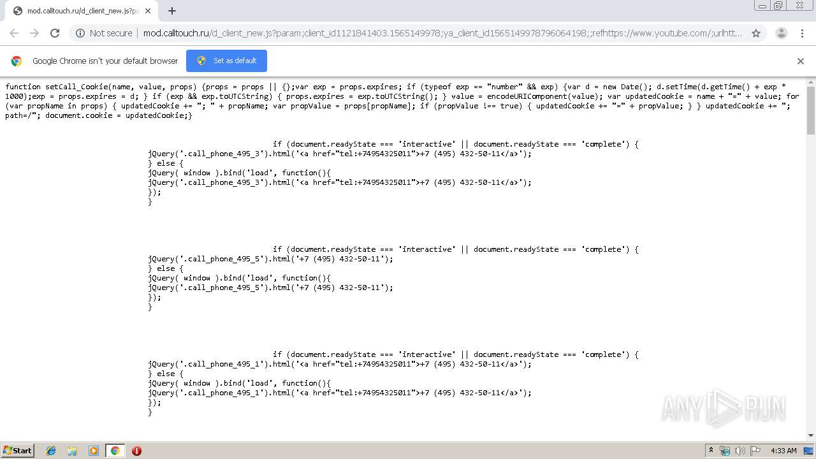Click the Google Chrome logo in notification bar
816x459 pixels.
tap(17, 61)
